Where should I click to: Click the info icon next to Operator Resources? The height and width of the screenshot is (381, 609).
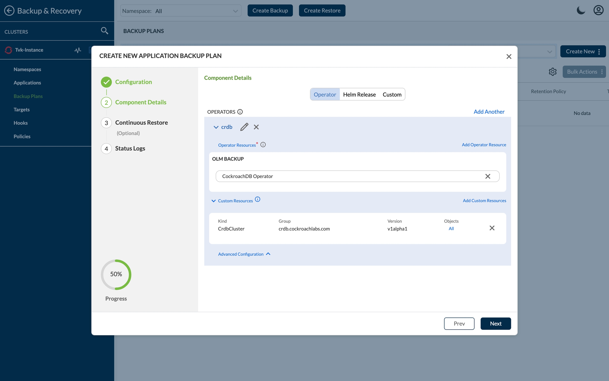pos(263,145)
